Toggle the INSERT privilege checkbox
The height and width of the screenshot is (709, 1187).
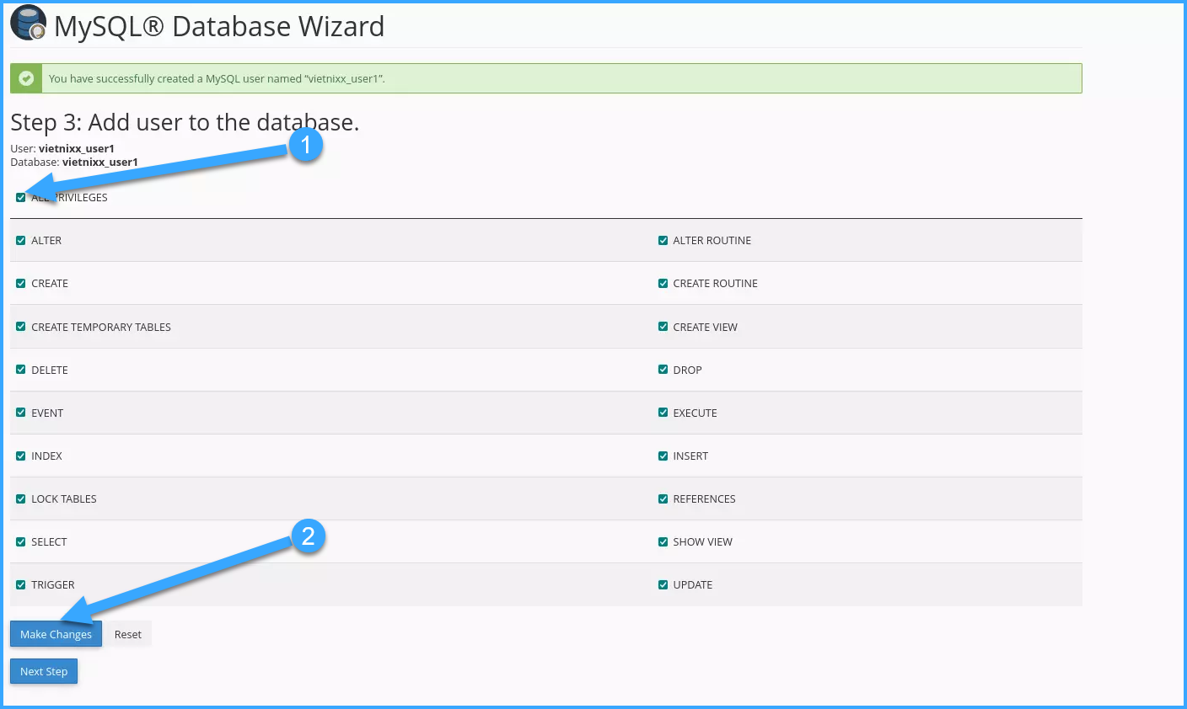pos(663,456)
